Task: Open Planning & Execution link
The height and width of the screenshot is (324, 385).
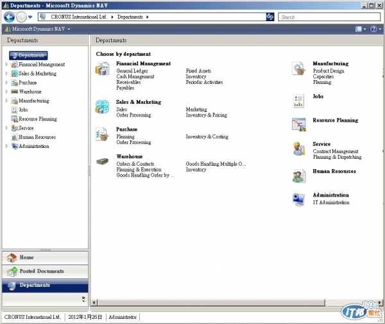Action: click(x=139, y=169)
